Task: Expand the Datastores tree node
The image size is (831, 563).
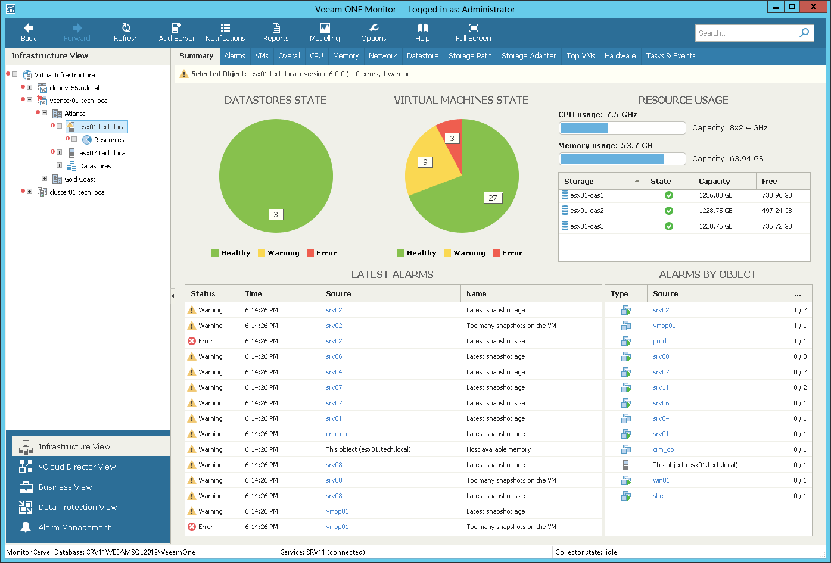Action: 60,165
